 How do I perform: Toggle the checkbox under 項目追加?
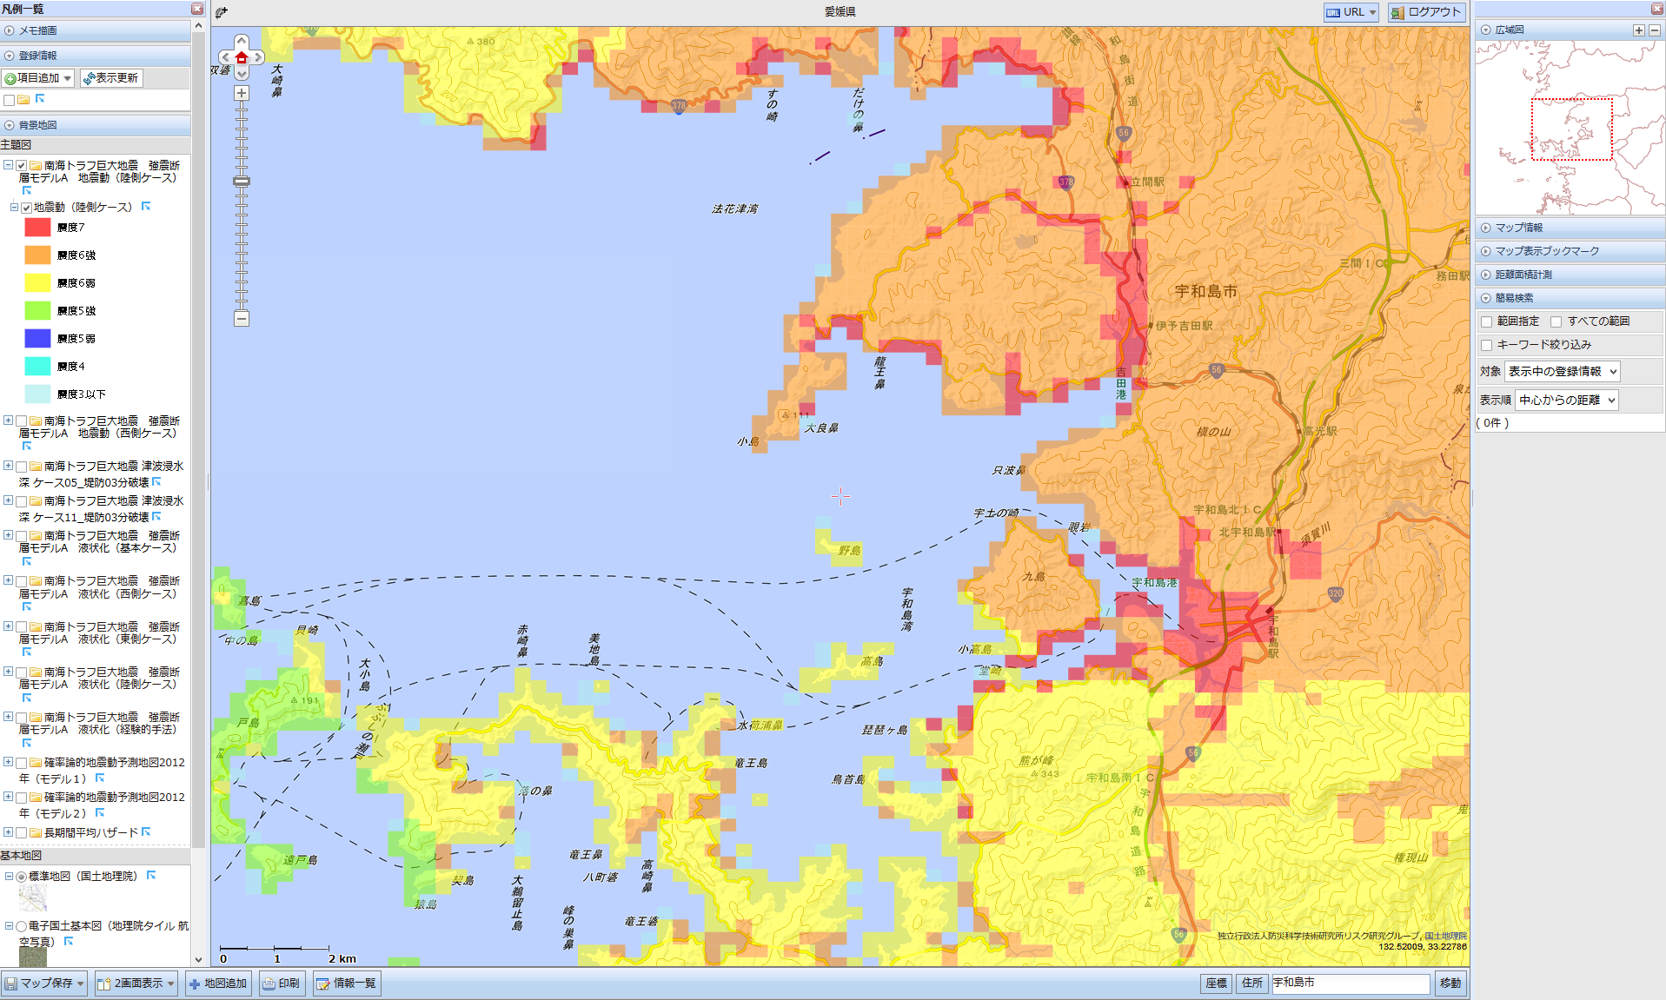point(9,100)
